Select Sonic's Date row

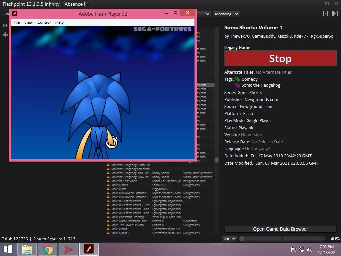click(x=161, y=189)
